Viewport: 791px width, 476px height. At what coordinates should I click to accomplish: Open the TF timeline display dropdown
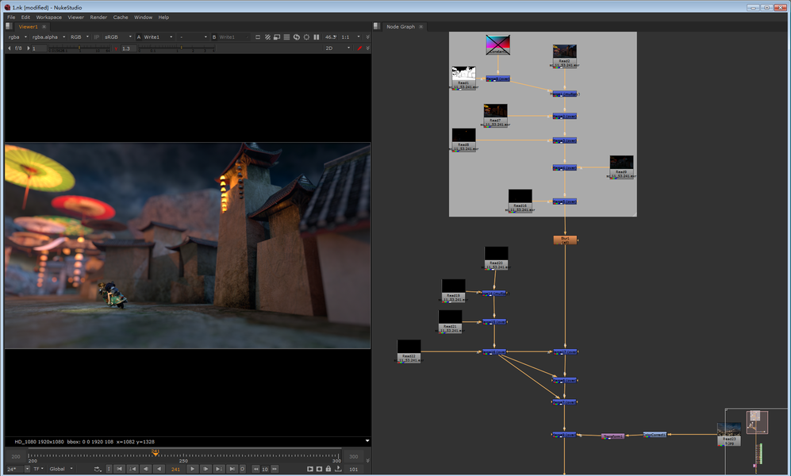pyautogui.click(x=38, y=469)
